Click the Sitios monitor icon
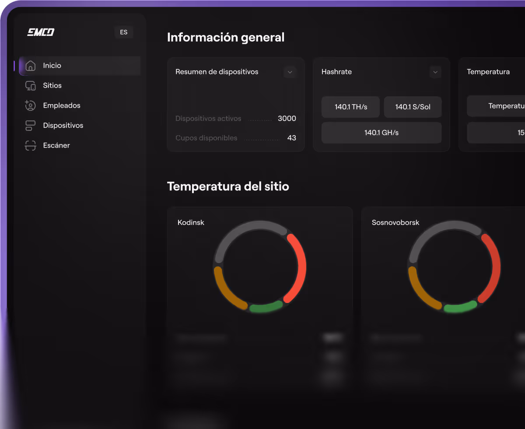525x429 pixels. point(31,85)
